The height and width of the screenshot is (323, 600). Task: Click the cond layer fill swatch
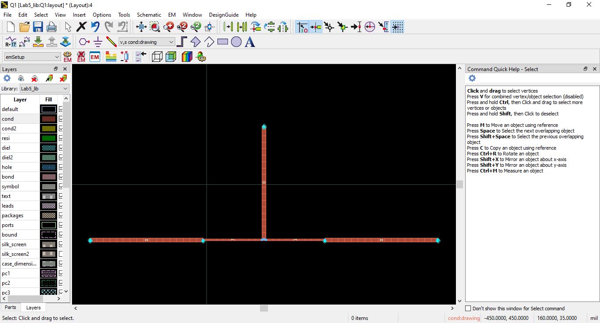[x=48, y=118]
